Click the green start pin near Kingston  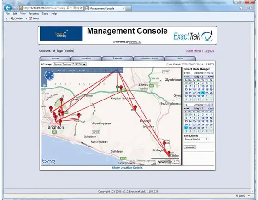point(117,88)
